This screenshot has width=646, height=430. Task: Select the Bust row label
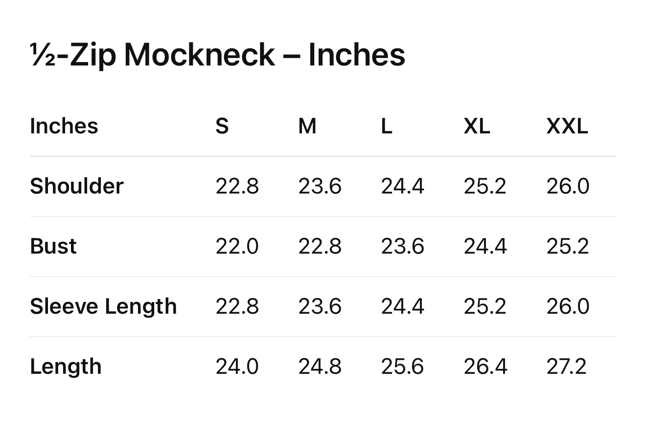(x=53, y=246)
